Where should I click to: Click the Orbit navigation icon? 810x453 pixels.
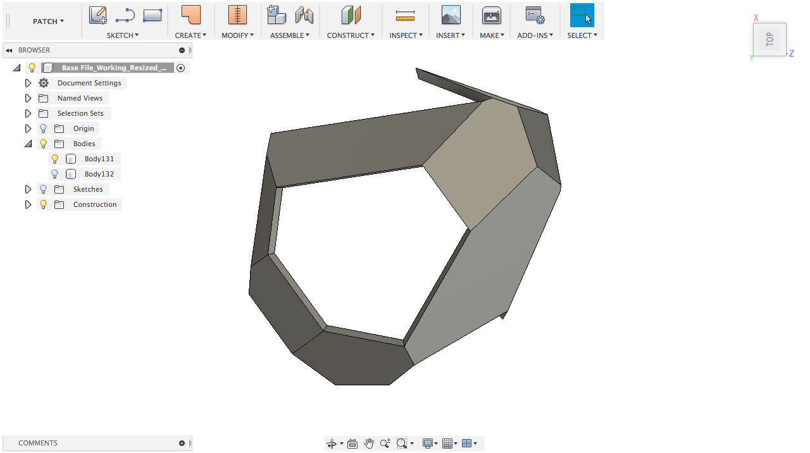pos(332,444)
